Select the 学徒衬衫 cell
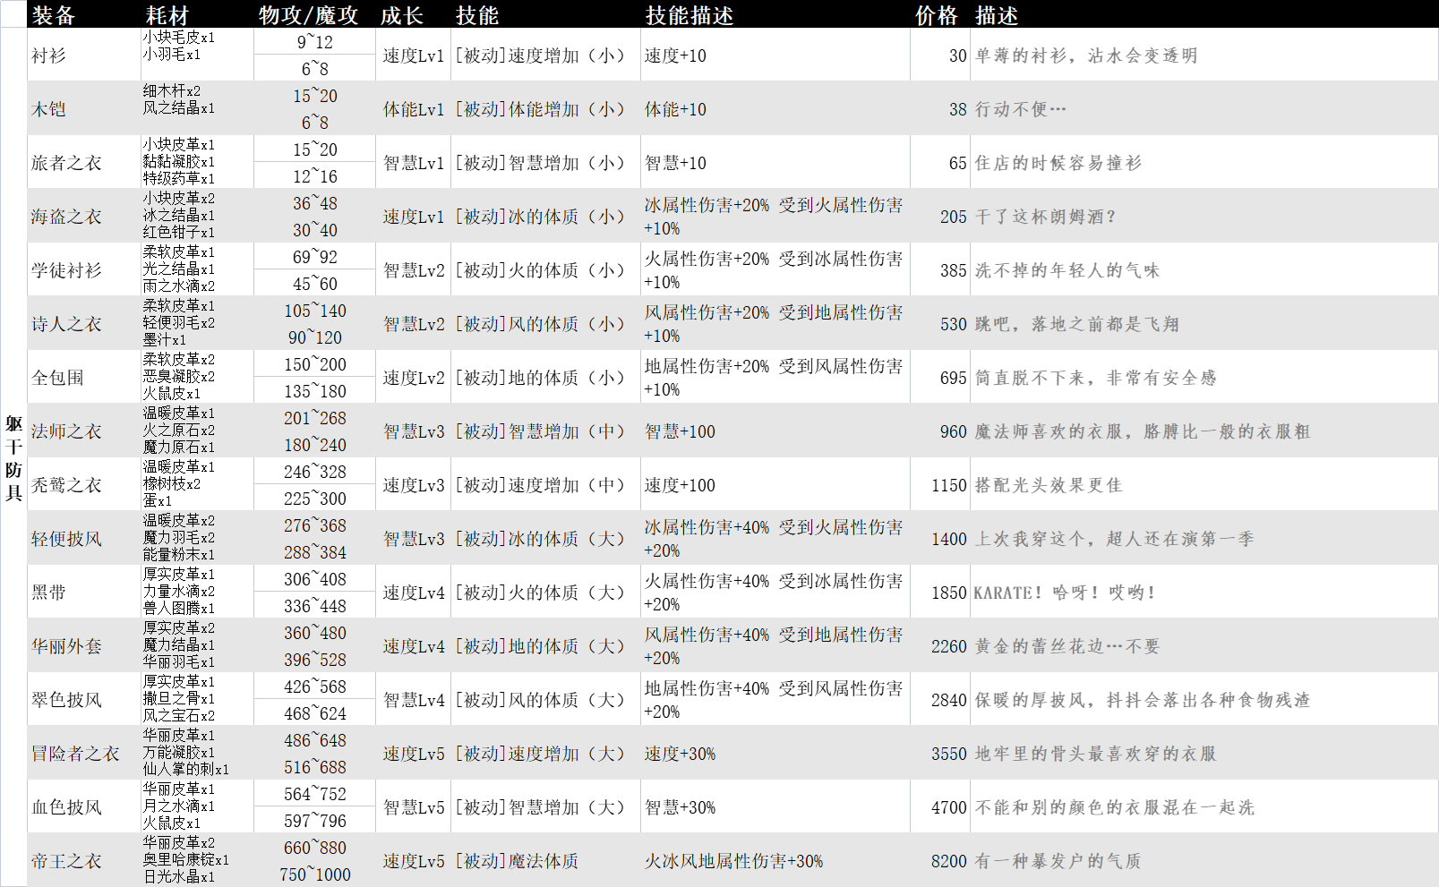Image resolution: width=1439 pixels, height=887 pixels. [84, 269]
